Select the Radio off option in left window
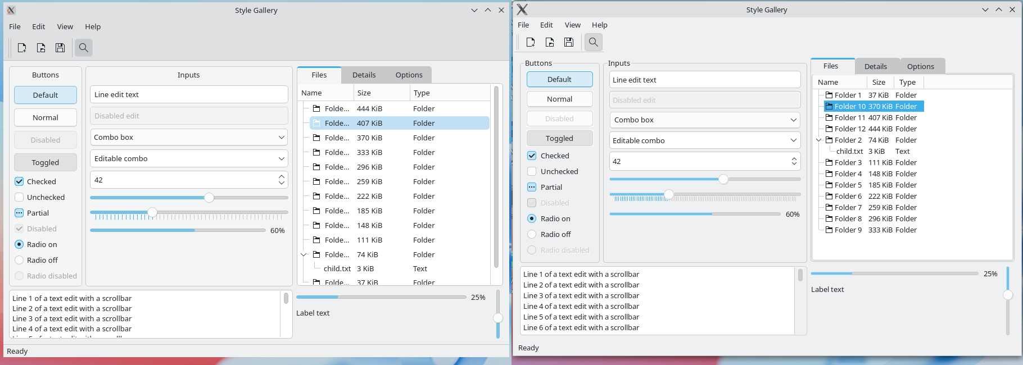The width and height of the screenshot is (1023, 365). [x=19, y=260]
